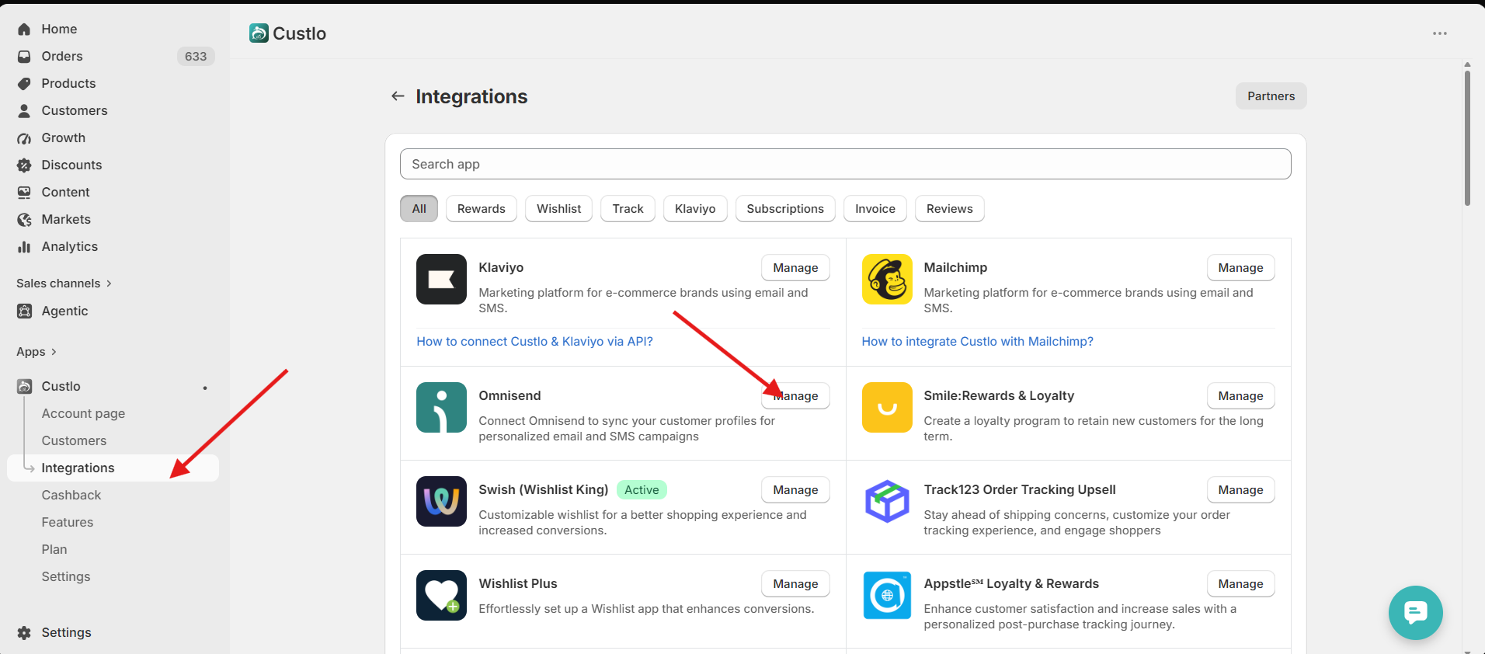Click the Analytics bar chart icon

pos(24,246)
